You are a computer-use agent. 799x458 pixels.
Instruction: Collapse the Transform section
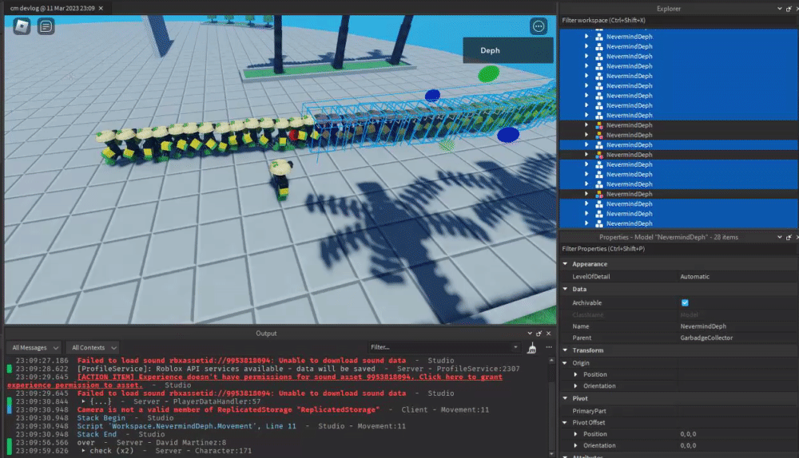pyautogui.click(x=565, y=350)
